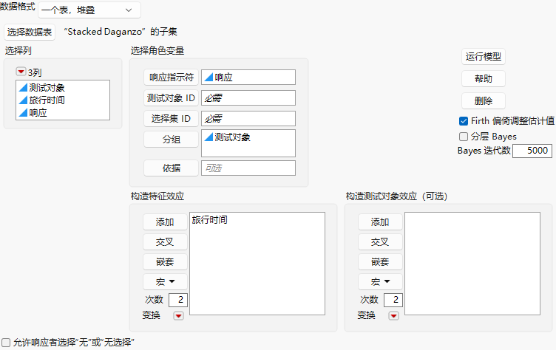
Task: Click the 分组 role button
Action: 172,140
